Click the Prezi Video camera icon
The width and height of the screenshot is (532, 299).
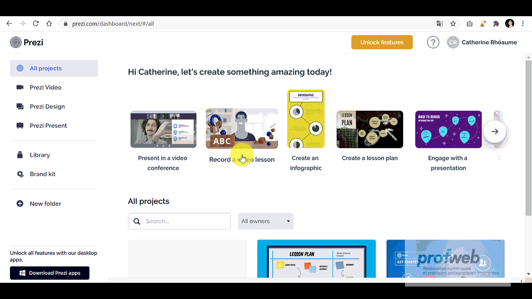click(x=20, y=88)
